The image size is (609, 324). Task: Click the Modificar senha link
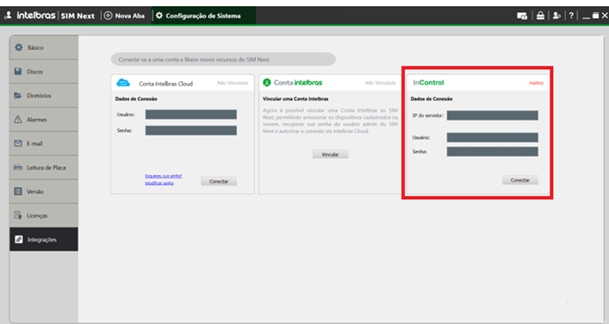pyautogui.click(x=159, y=183)
